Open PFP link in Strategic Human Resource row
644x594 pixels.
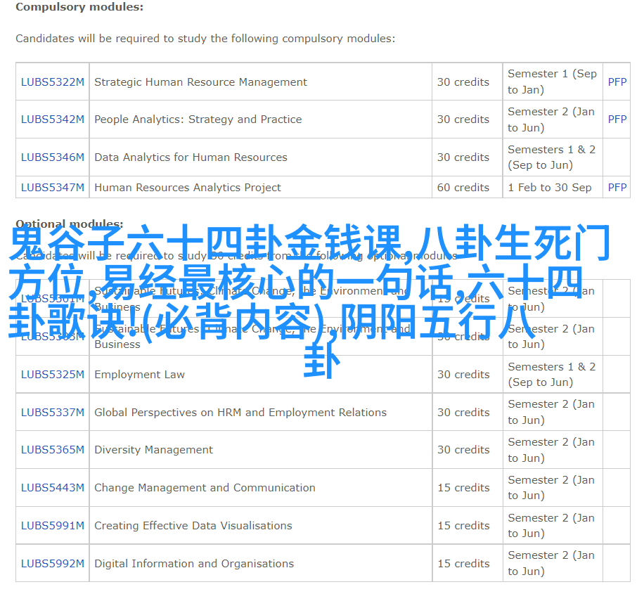tap(617, 82)
